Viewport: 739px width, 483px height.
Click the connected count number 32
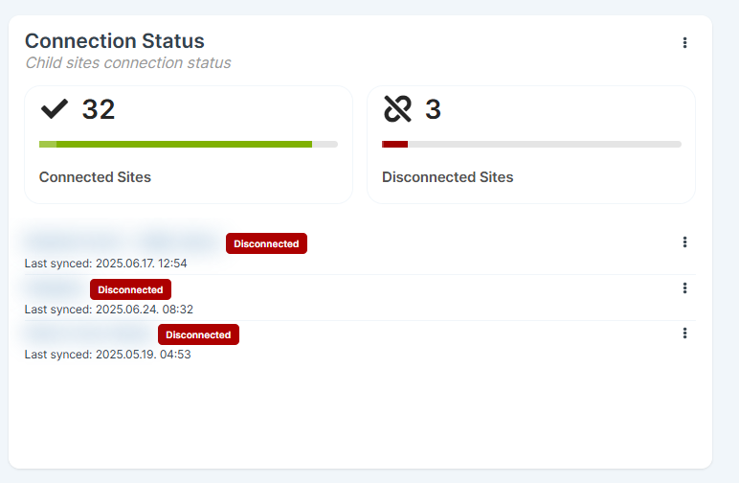pos(99,109)
